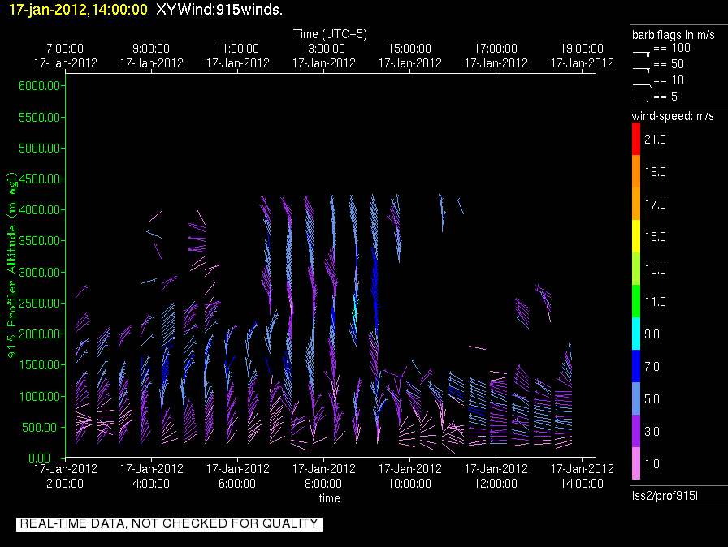Click the light blue 5.0 color segment

[x=636, y=398]
